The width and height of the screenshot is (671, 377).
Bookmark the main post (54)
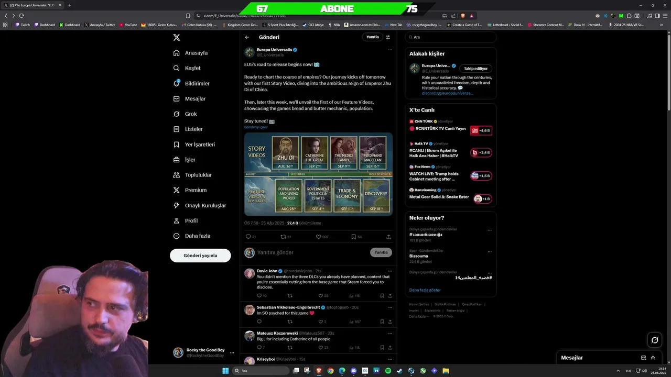click(356, 237)
